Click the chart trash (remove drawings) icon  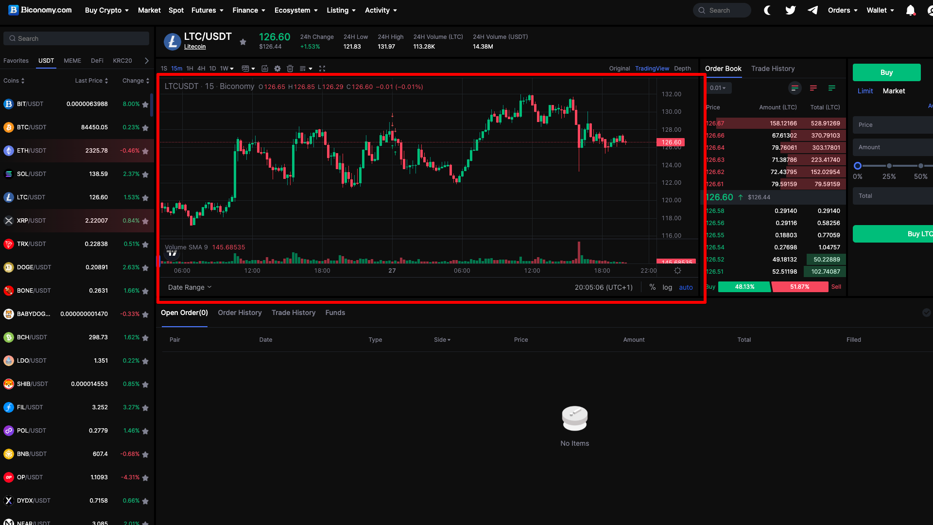click(290, 69)
